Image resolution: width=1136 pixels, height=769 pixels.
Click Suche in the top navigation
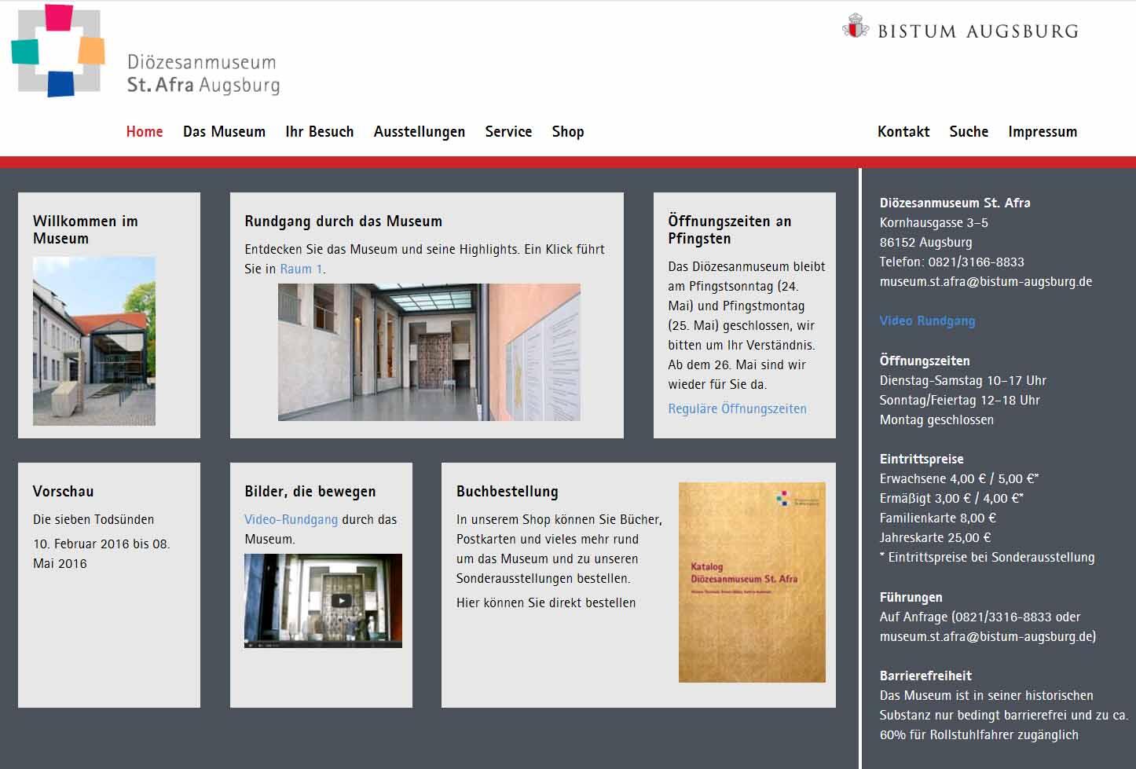click(x=968, y=132)
